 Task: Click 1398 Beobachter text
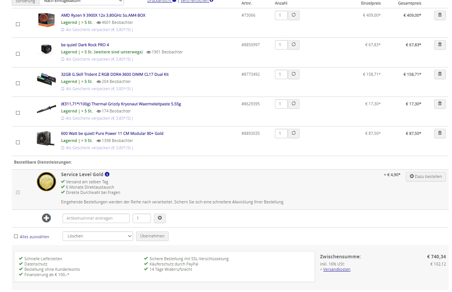point(117,141)
